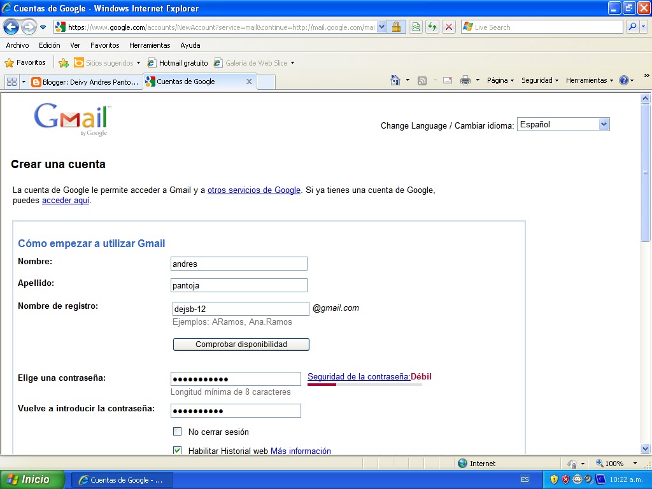The width and height of the screenshot is (652, 489).
Task: Click the Favoritos star button
Action: (25, 63)
